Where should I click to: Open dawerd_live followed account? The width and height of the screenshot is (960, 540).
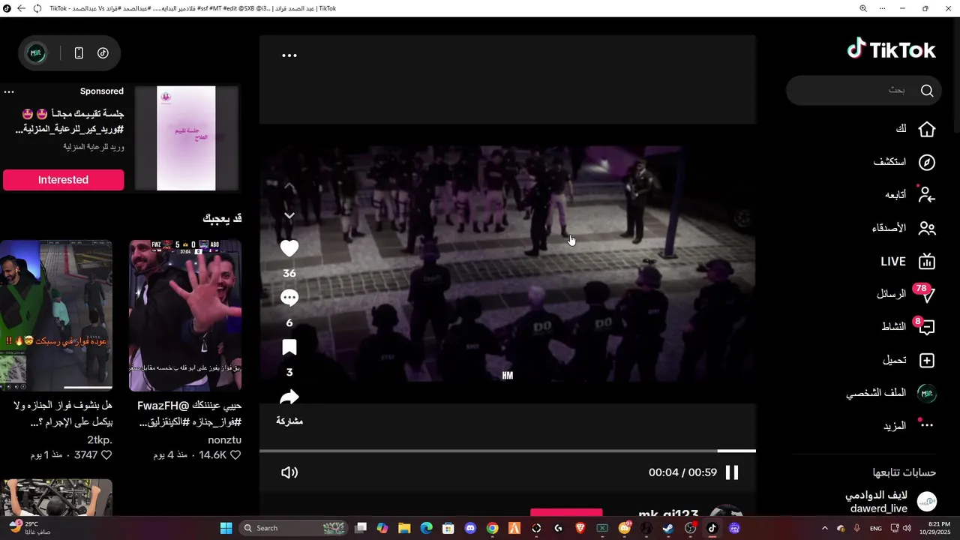[x=890, y=502]
